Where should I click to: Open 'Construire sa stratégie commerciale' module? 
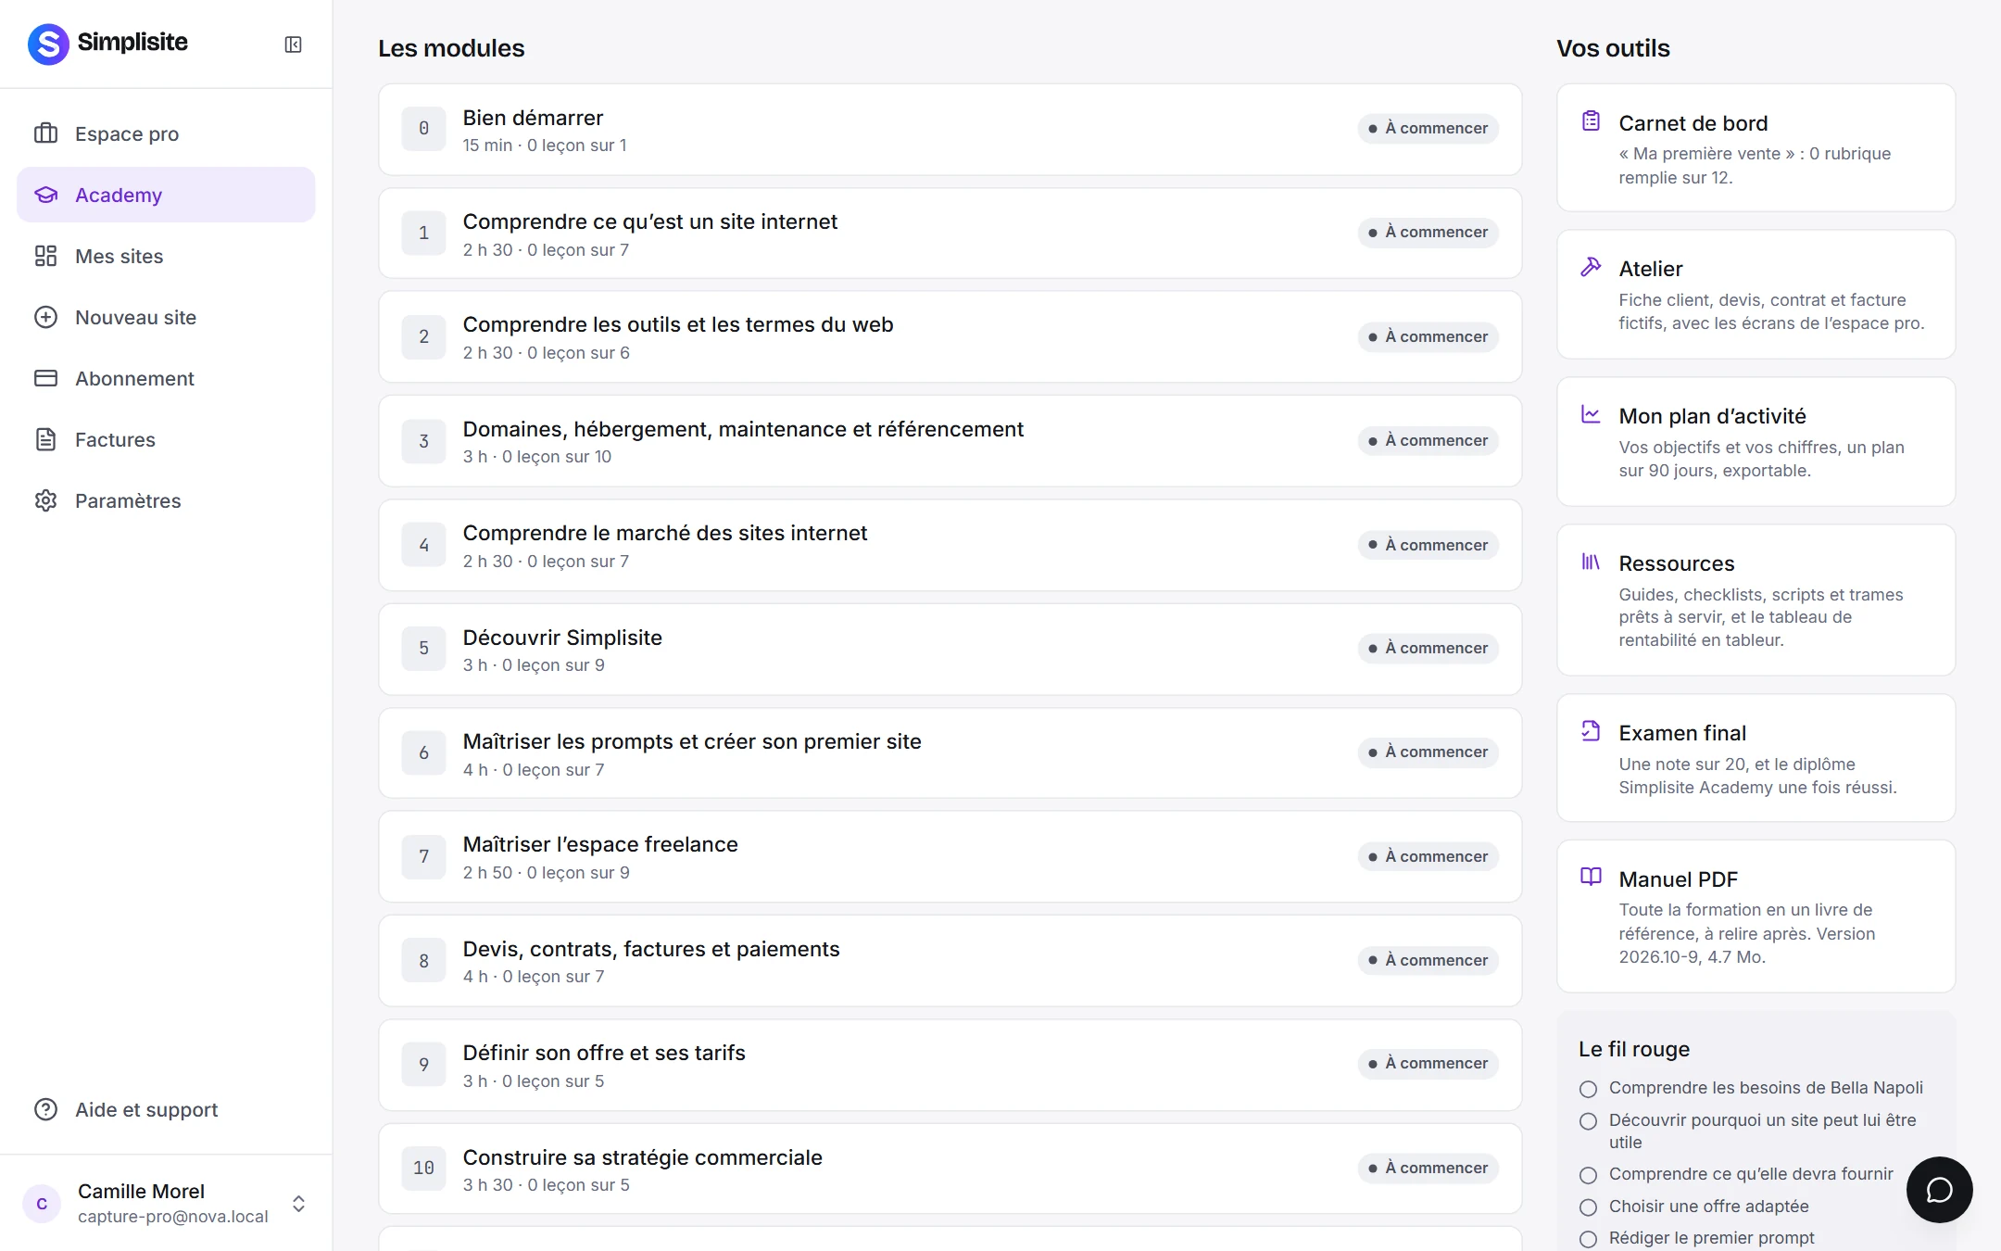coord(950,1169)
